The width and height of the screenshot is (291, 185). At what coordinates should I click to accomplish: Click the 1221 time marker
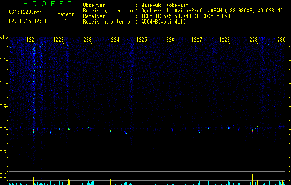tap(31, 40)
